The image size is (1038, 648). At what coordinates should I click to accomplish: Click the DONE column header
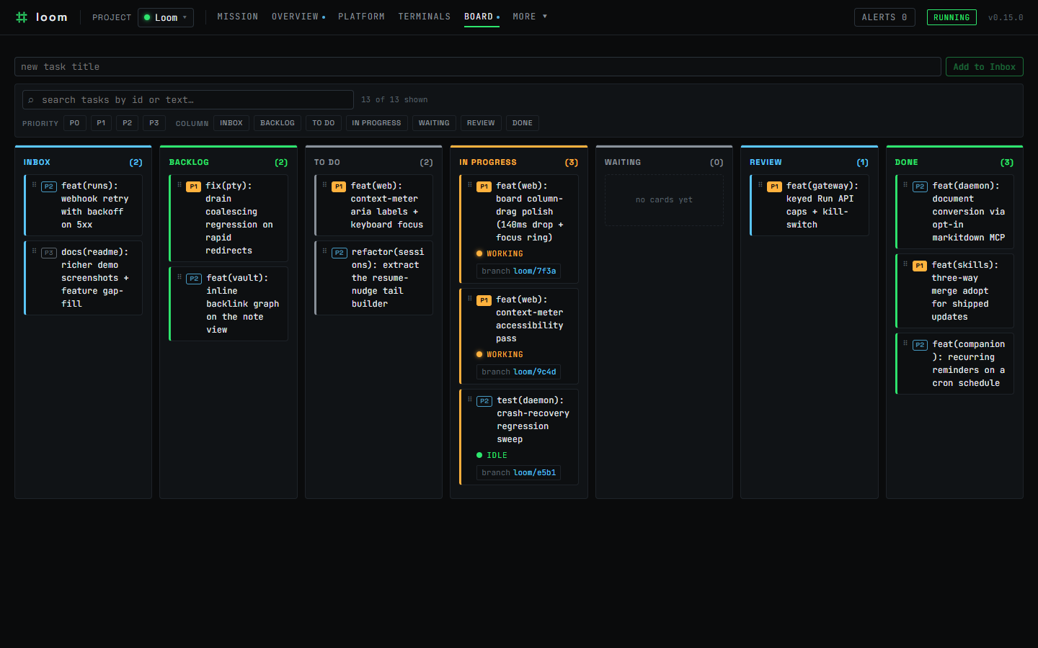954,162
